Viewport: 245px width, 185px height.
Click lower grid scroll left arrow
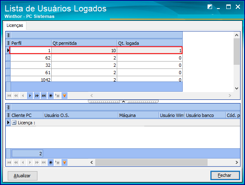coord(92,163)
